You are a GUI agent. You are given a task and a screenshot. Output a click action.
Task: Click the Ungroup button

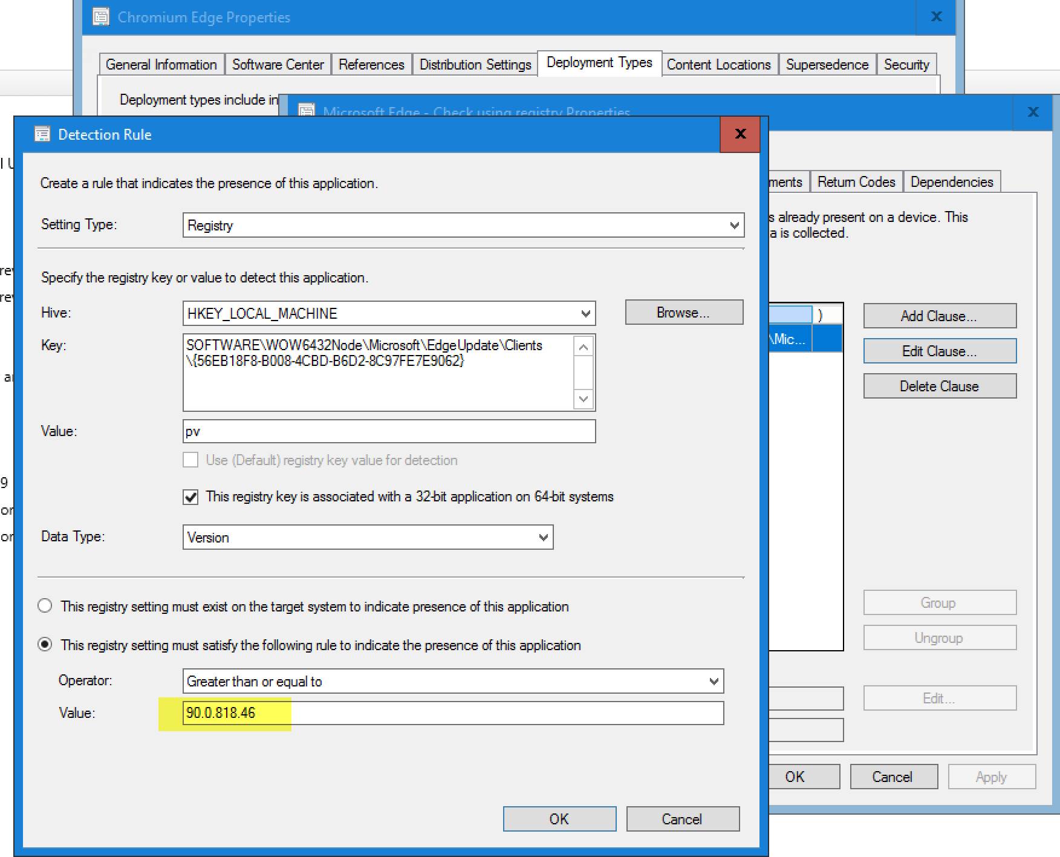coord(940,637)
